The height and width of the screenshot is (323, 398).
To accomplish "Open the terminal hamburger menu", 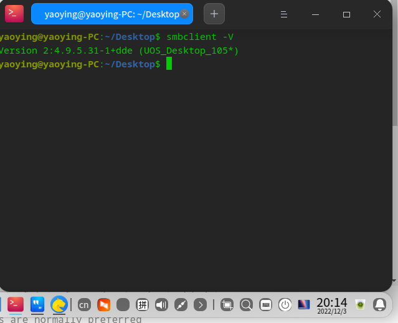I will pyautogui.click(x=283, y=14).
